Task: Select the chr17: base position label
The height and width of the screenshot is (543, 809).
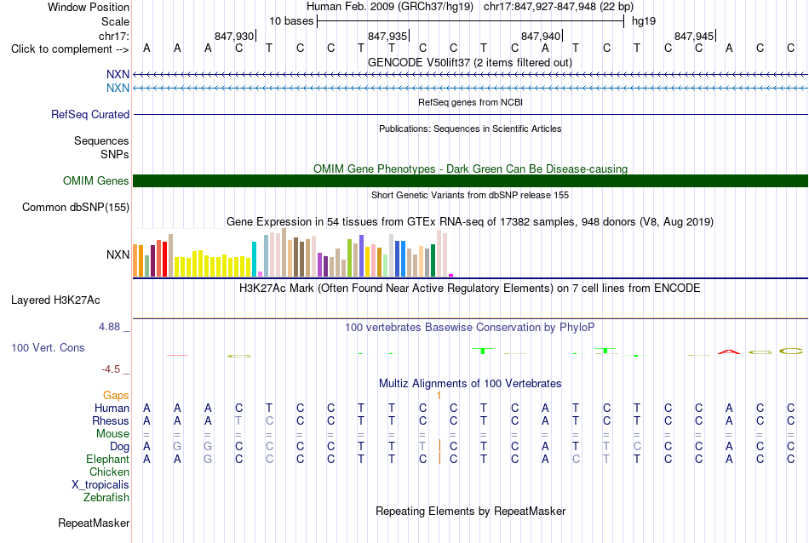Action: point(114,36)
